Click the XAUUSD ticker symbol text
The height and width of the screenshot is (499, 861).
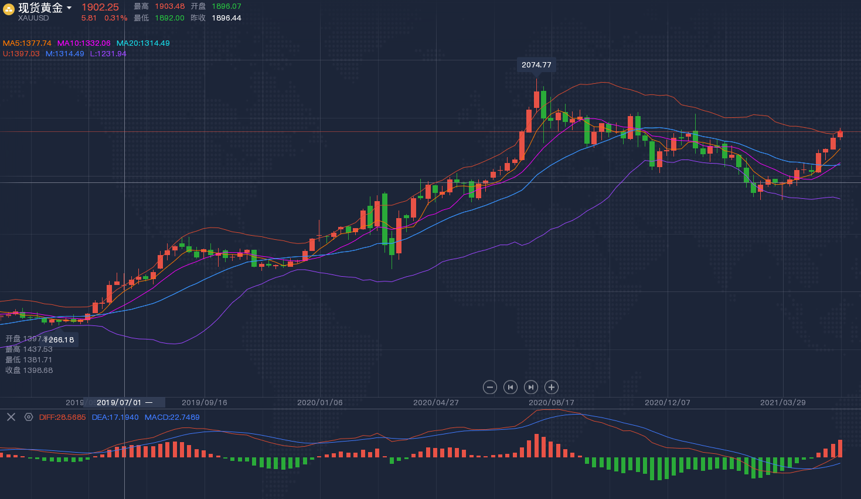tap(33, 18)
